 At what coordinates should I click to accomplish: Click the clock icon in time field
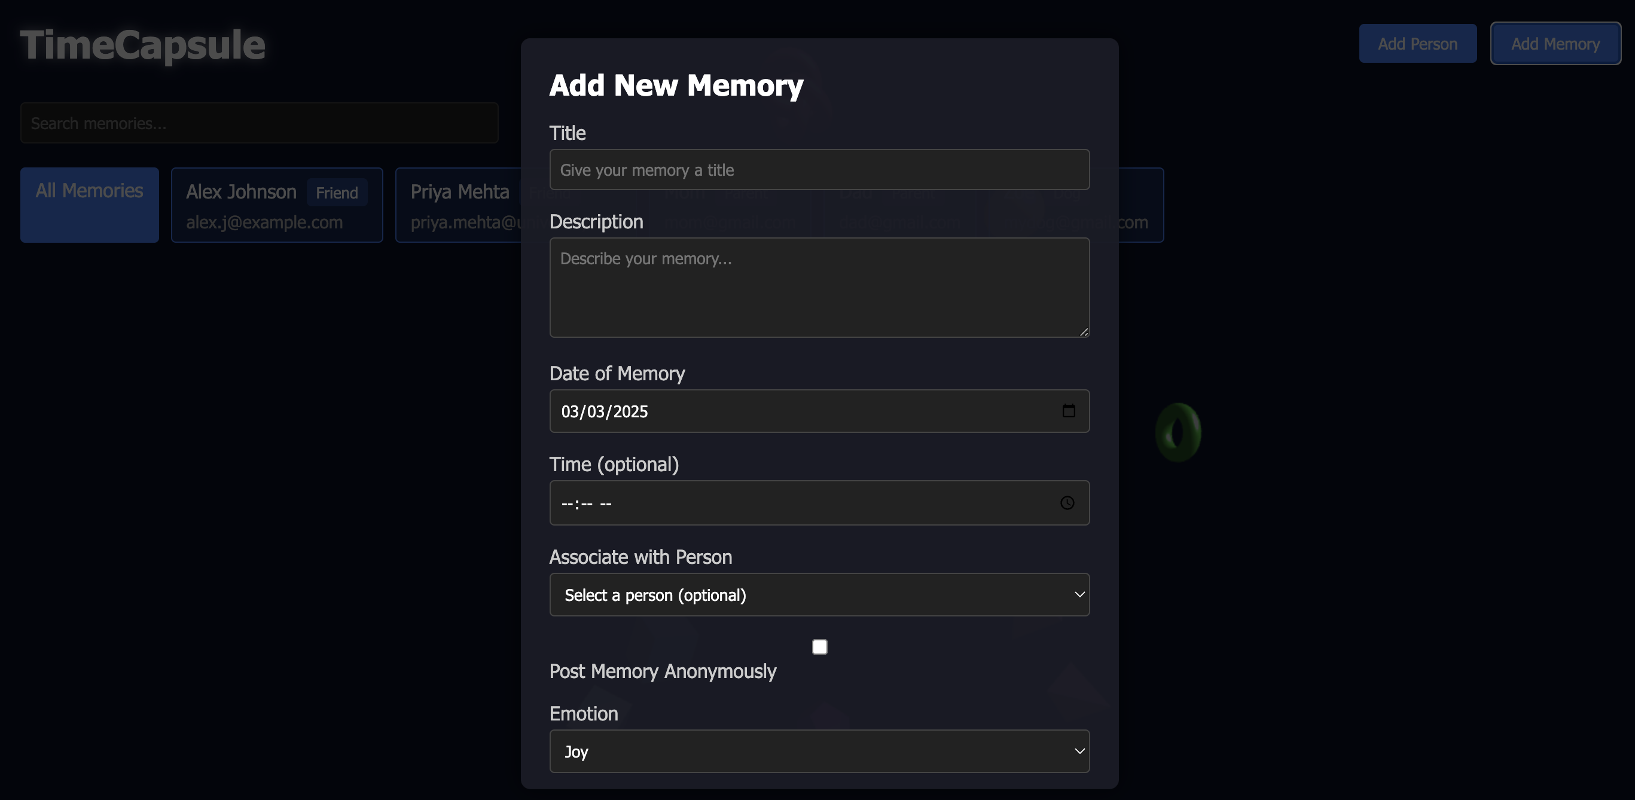point(1067,503)
